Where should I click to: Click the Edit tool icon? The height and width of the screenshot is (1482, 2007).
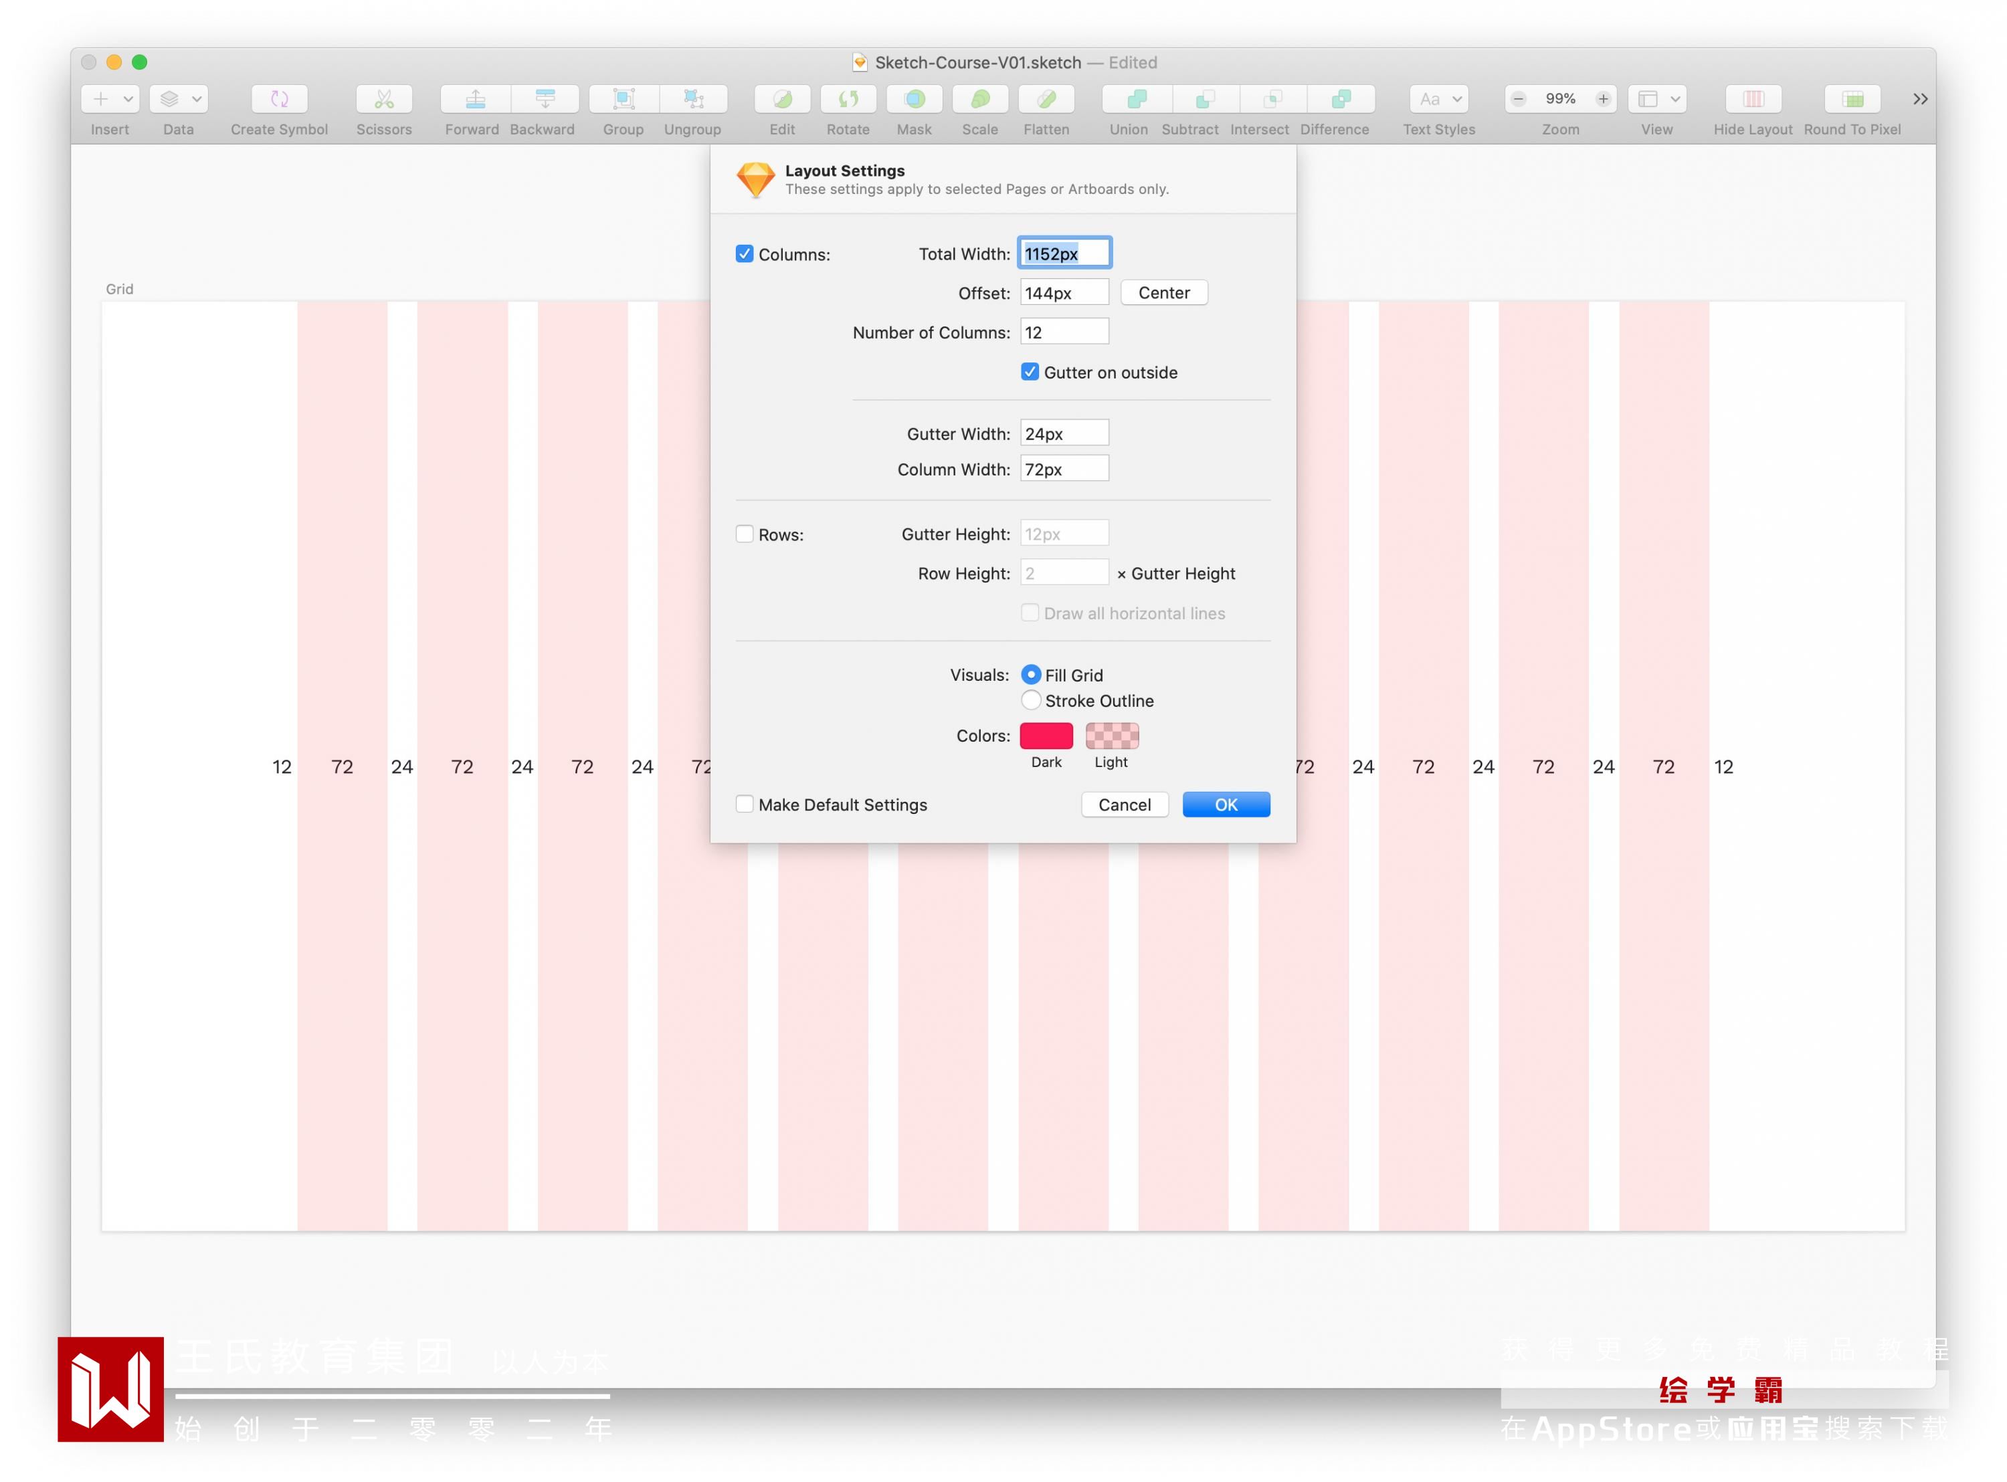tap(782, 99)
